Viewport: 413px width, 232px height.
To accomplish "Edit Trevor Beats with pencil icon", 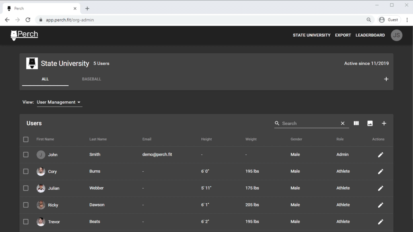I will point(381,222).
